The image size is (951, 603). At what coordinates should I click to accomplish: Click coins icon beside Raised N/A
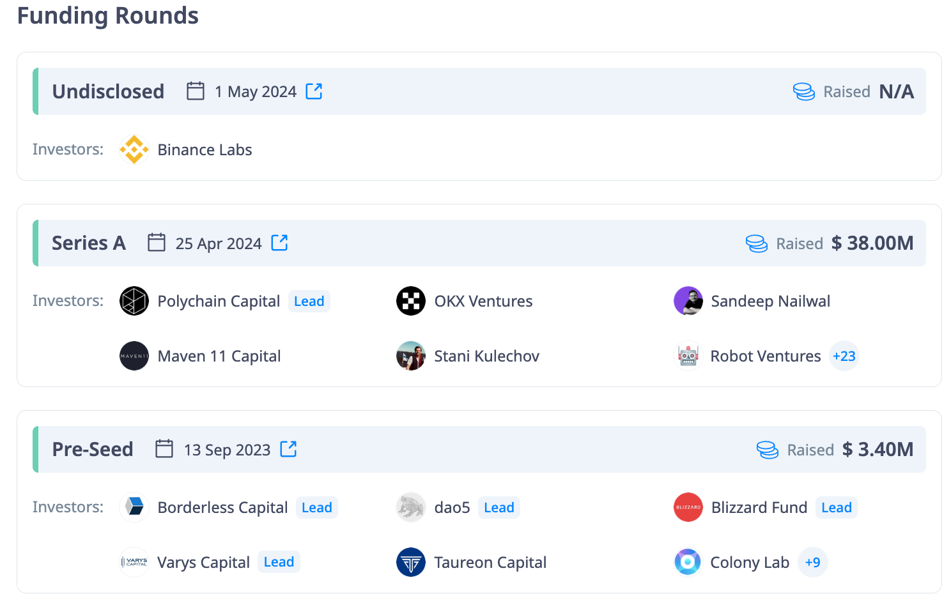(x=804, y=91)
